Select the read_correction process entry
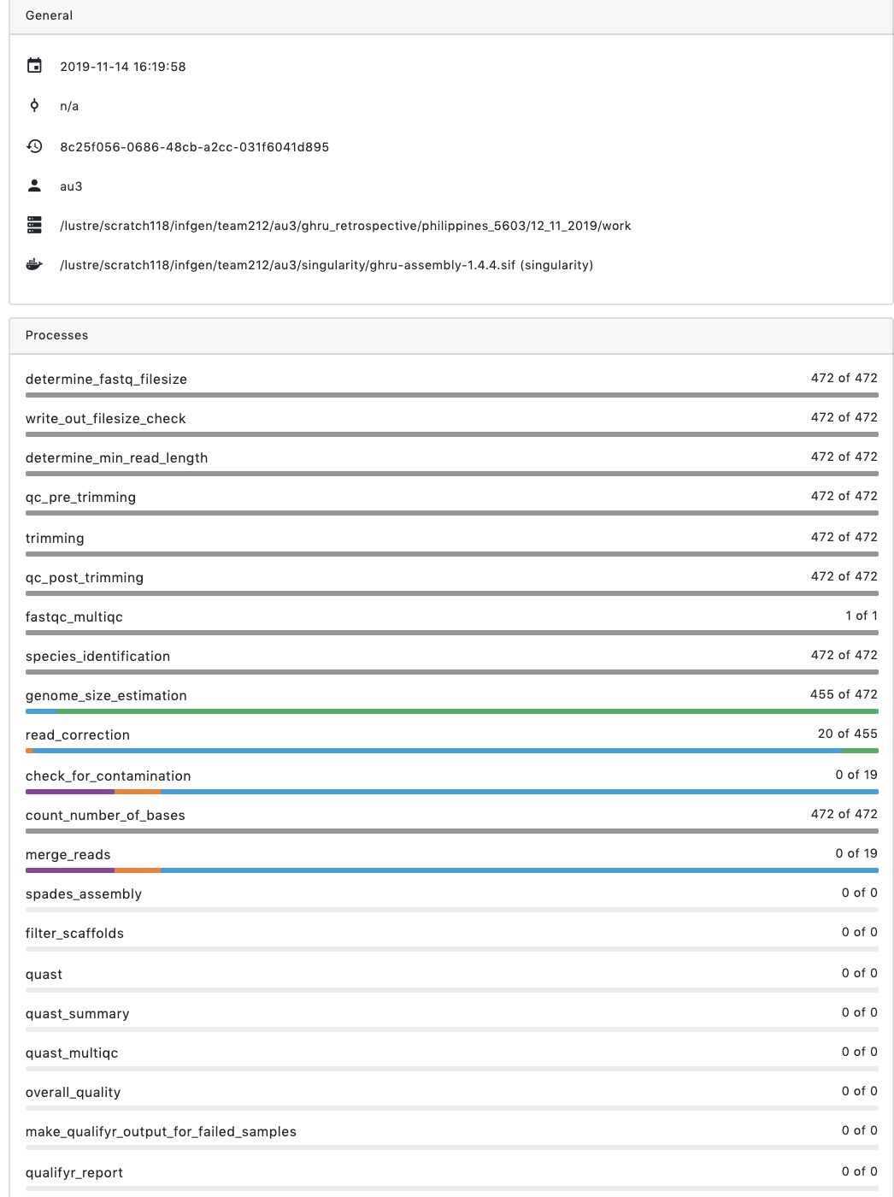This screenshot has height=1197, width=894. [78, 734]
